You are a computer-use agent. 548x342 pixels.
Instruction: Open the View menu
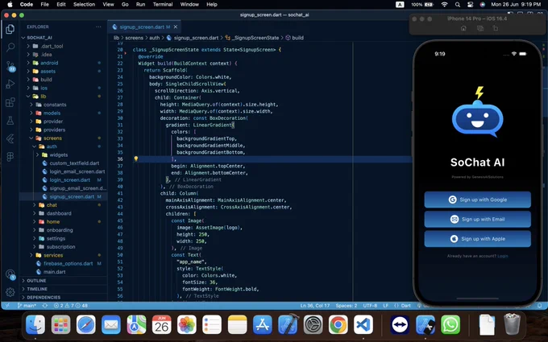tap(108, 5)
